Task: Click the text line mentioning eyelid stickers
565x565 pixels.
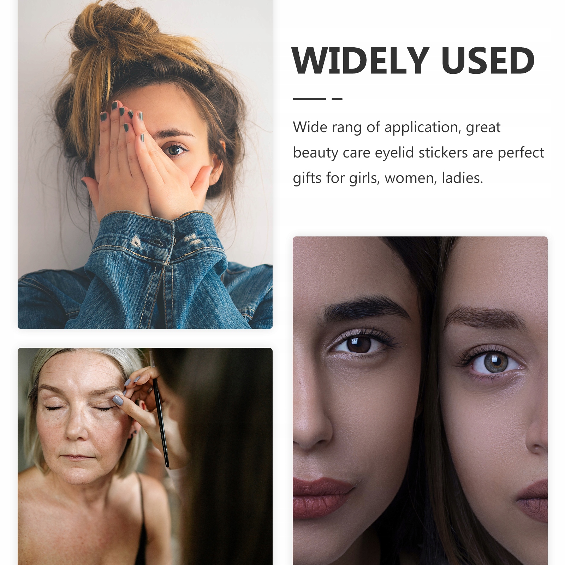Action: 418,153
